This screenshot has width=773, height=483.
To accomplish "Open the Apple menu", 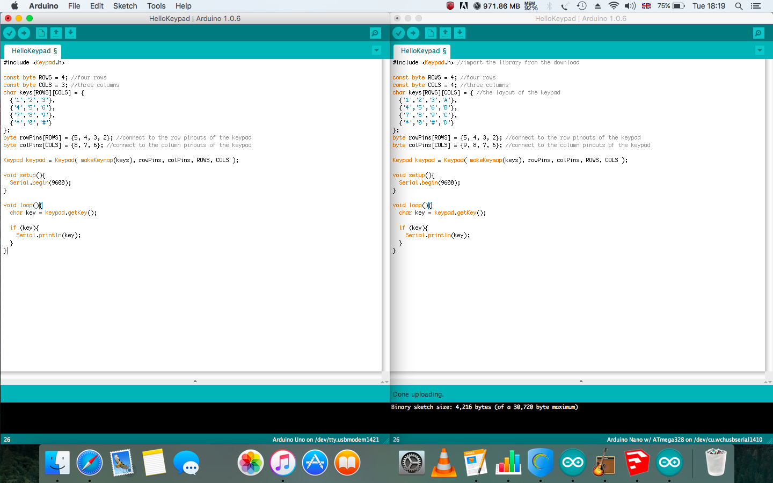I will [x=14, y=6].
